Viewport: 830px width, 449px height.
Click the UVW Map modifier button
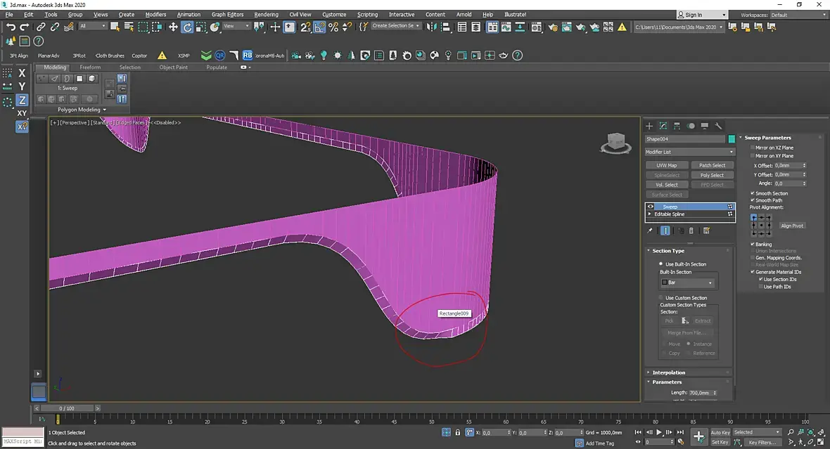coord(666,165)
